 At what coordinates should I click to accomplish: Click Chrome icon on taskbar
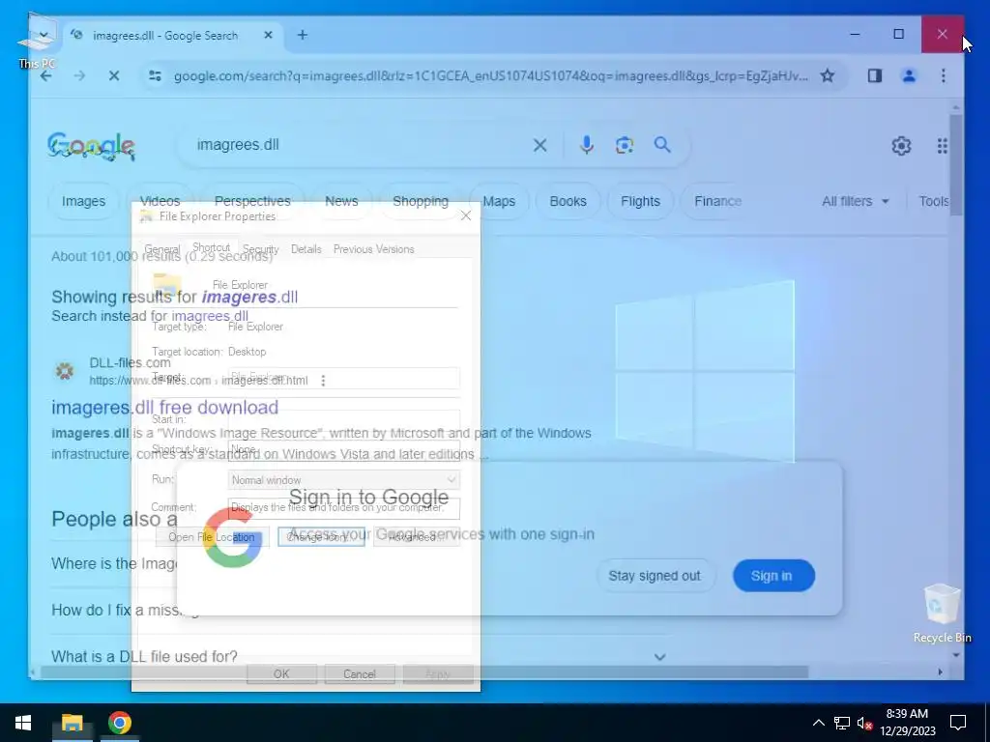click(x=119, y=723)
